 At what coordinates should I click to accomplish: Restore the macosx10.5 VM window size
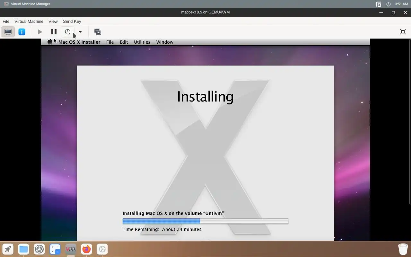point(393,12)
